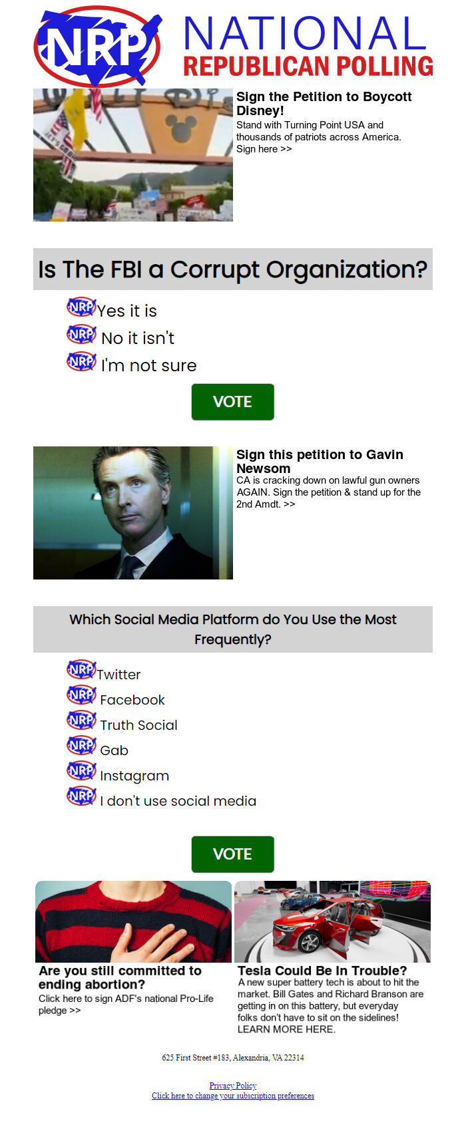
Task: Click the NRP icon beside "Instagram"
Action: (x=80, y=771)
